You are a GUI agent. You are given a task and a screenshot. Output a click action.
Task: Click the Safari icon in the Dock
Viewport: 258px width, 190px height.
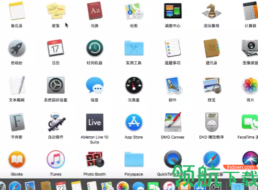[x=15, y=186]
